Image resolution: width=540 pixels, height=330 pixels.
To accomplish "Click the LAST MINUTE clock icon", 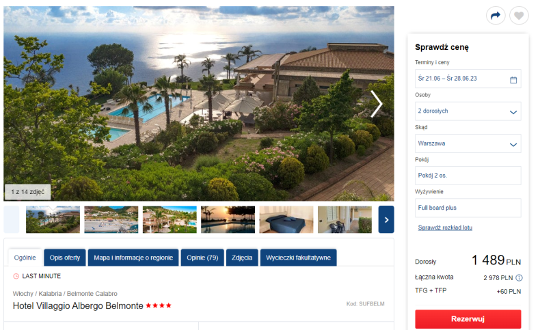I will click(x=16, y=276).
